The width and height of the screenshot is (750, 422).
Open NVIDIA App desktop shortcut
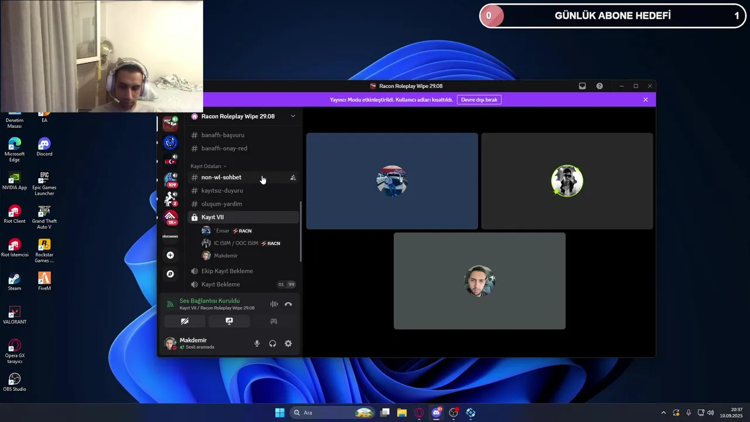pos(15,181)
